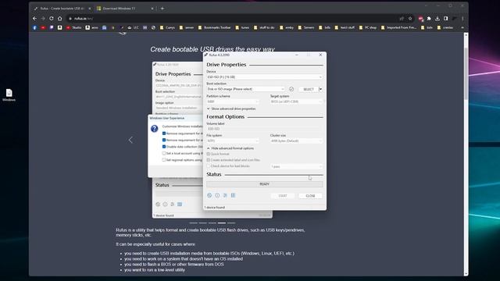
Task: Show previous carousel image with left arrow
Action: (x=130, y=140)
